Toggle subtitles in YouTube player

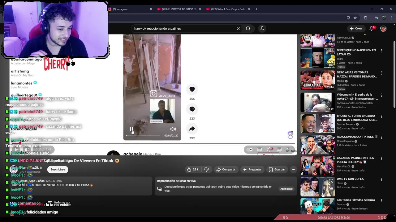point(260,150)
